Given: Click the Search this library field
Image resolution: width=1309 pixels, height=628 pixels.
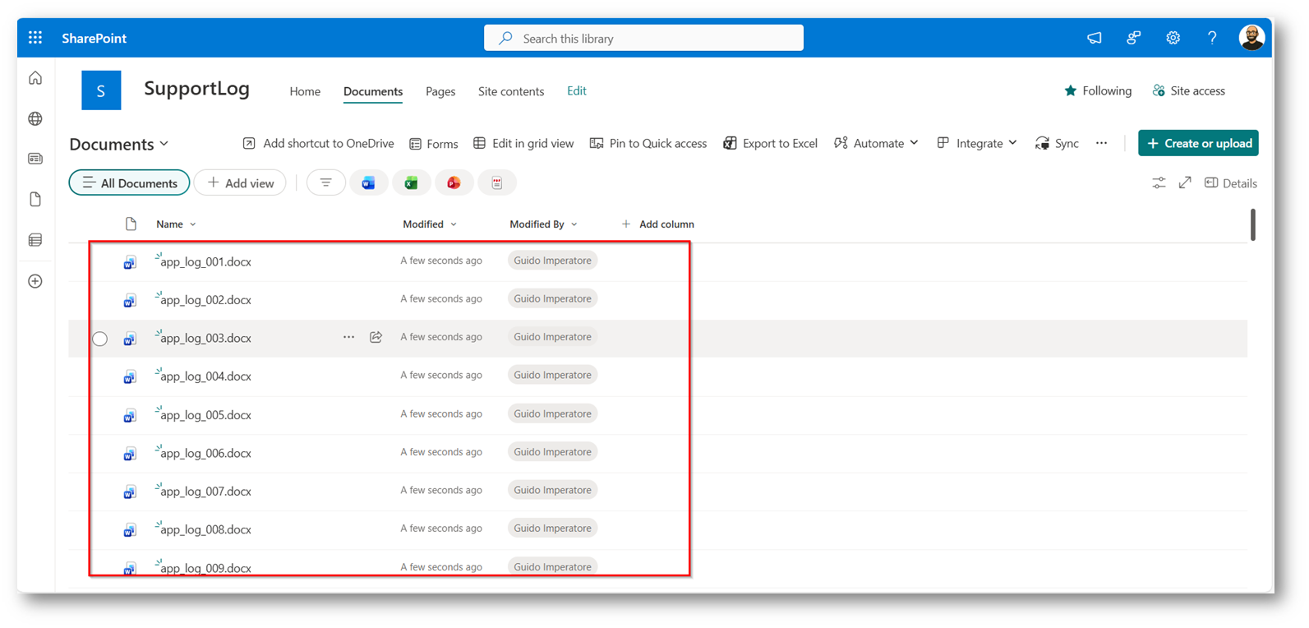Looking at the screenshot, I should (x=643, y=39).
